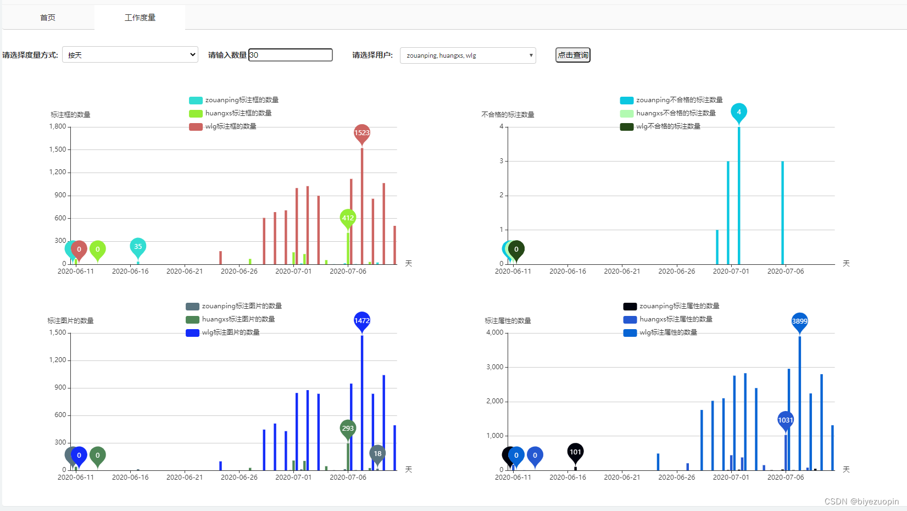Toggle huangxs标注框的数量 legend item

pos(231,113)
